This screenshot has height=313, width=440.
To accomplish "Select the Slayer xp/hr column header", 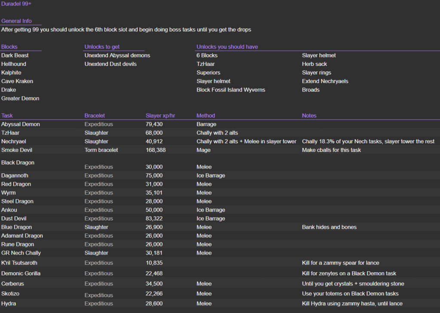I will (160, 116).
